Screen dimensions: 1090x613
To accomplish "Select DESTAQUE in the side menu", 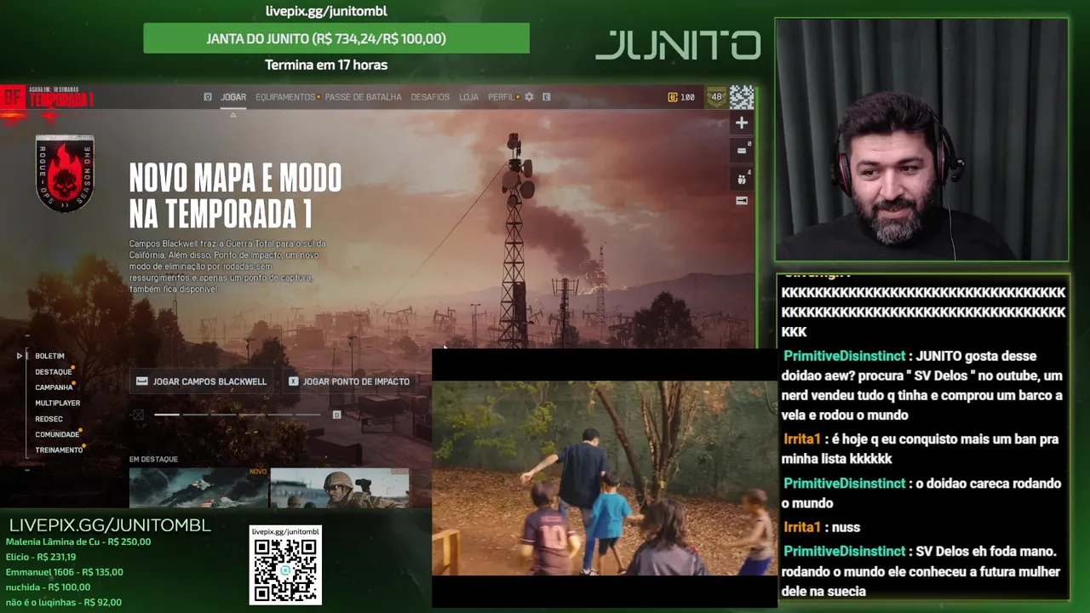I will (x=54, y=372).
